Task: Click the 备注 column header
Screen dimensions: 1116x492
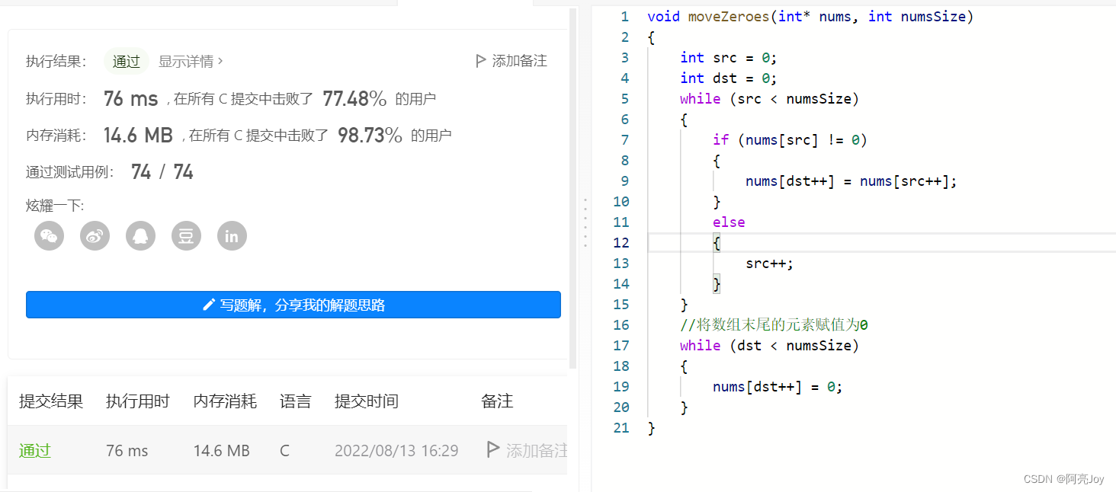Action: pyautogui.click(x=497, y=401)
